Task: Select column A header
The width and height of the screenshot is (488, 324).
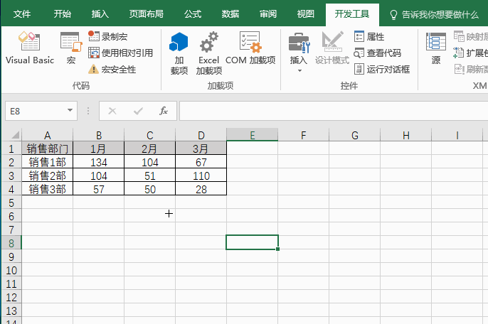Action: coord(47,135)
